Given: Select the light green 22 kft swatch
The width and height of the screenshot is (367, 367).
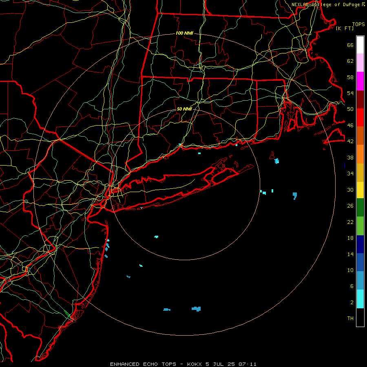Looking at the screenshot, I should click(360, 226).
